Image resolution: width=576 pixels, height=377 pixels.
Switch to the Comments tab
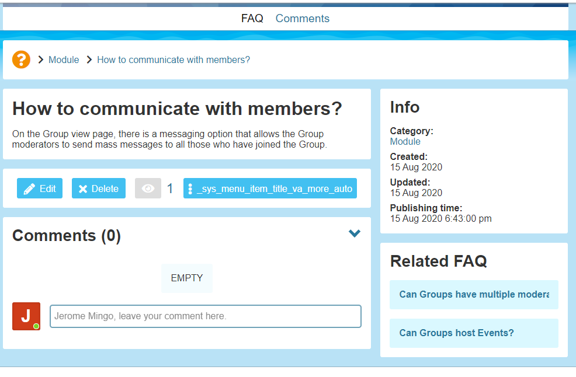point(302,18)
